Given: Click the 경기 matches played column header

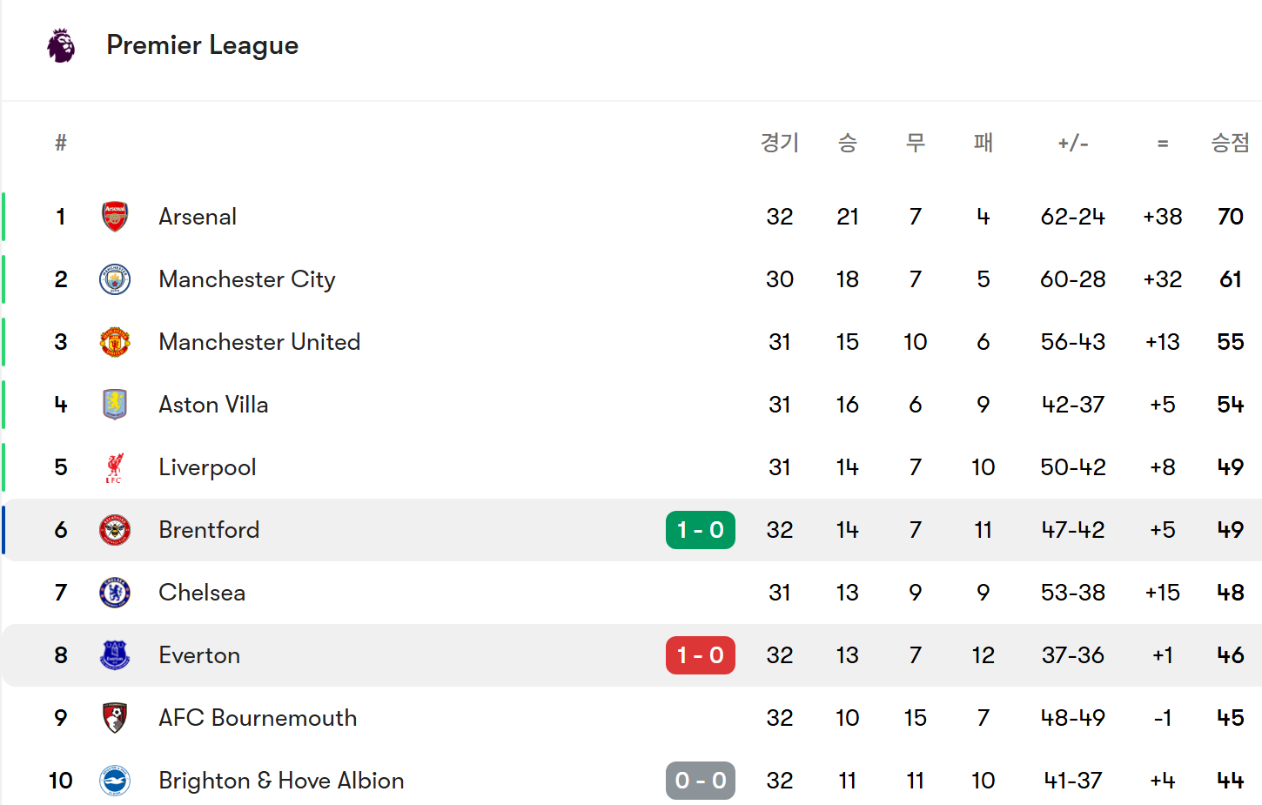Looking at the screenshot, I should (780, 143).
